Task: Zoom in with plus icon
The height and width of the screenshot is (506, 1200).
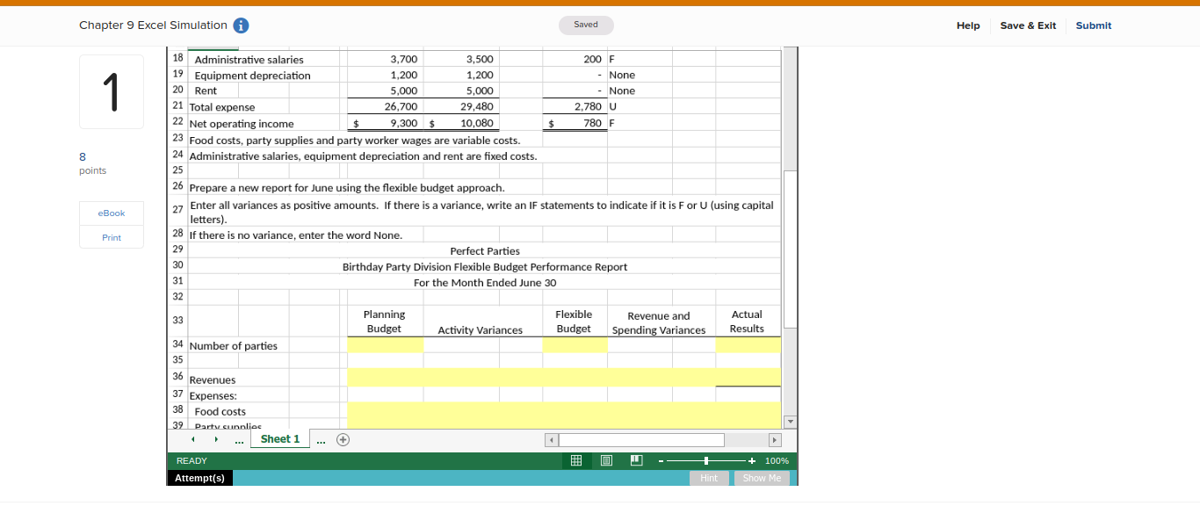Action: [753, 460]
